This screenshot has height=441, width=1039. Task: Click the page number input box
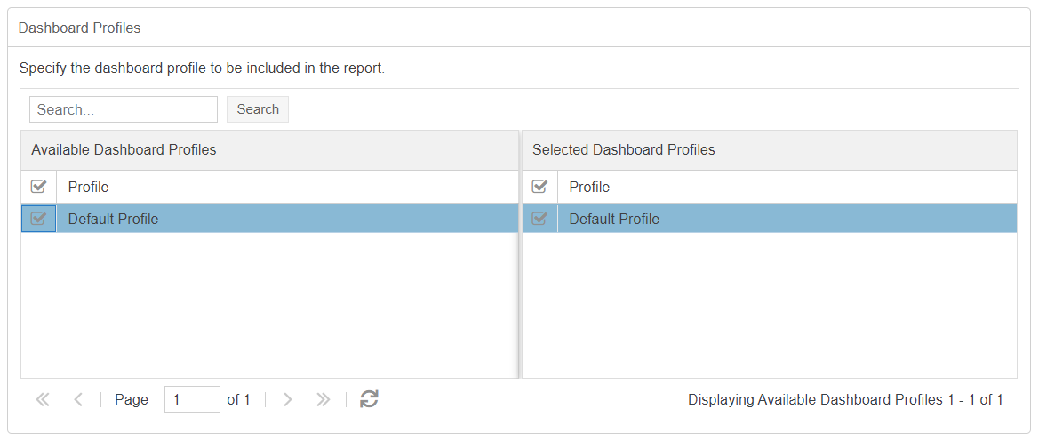pos(192,400)
